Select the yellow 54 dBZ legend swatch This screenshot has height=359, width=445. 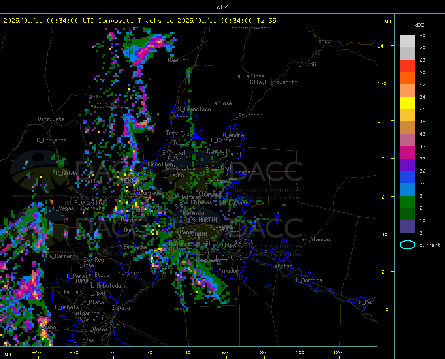coord(407,103)
